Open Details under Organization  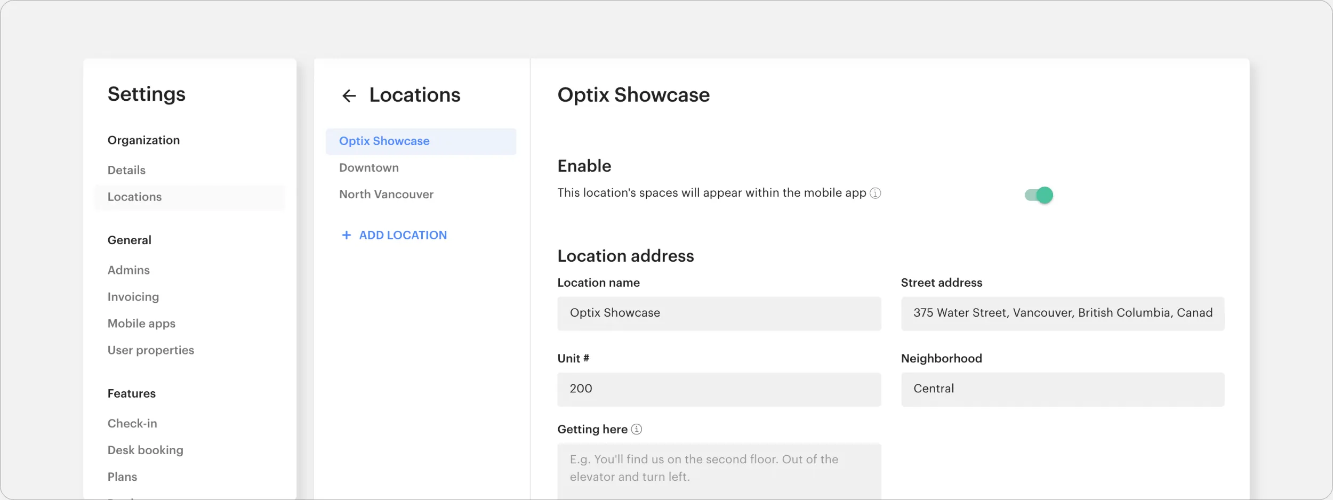pyautogui.click(x=126, y=170)
